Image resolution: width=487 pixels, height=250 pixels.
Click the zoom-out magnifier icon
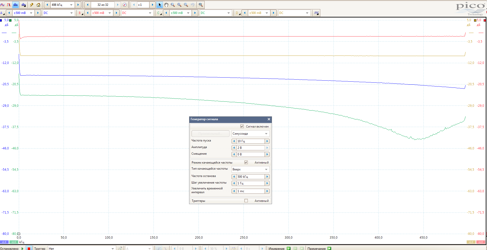tap(186, 5)
